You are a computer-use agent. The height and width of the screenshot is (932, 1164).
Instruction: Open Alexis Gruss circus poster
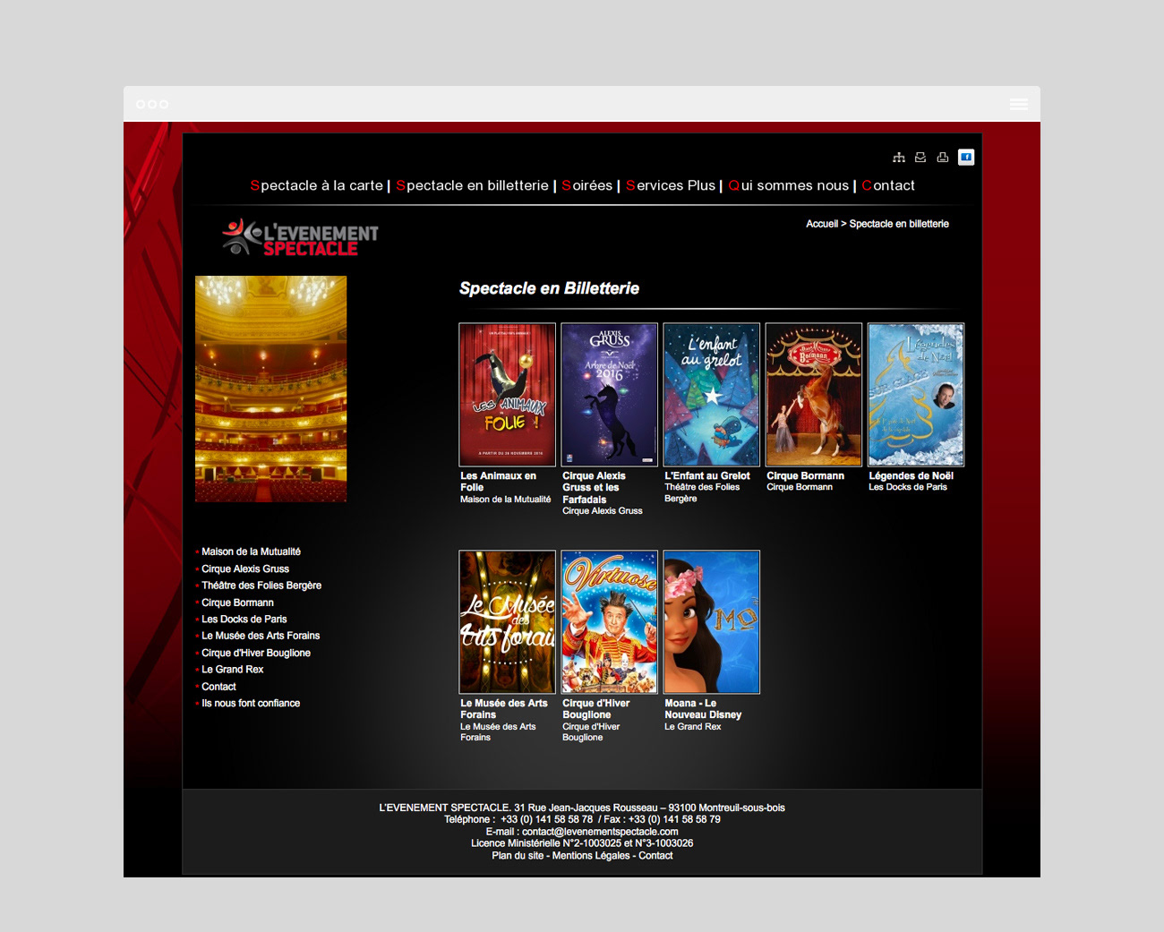(610, 395)
